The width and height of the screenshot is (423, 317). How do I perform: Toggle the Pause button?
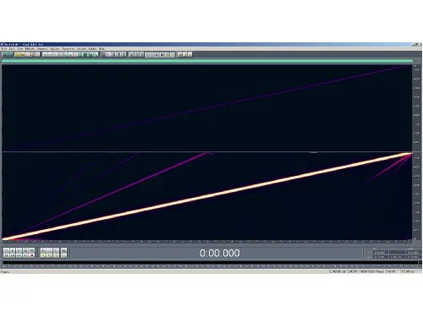[x=19, y=250]
